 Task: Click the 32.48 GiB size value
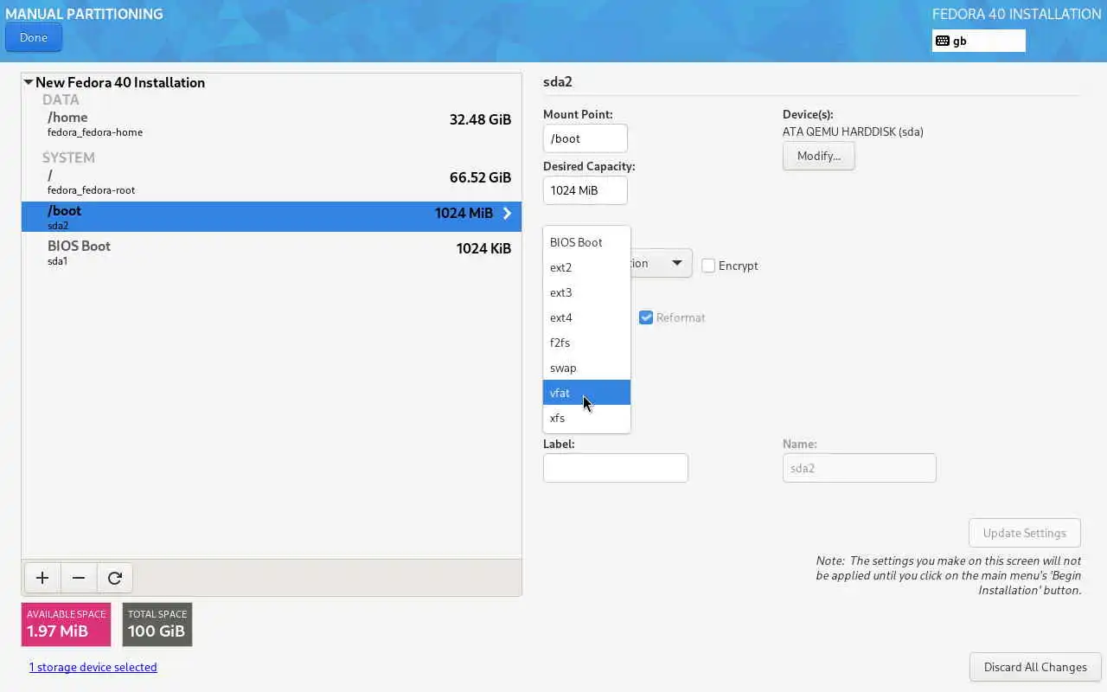(x=480, y=119)
